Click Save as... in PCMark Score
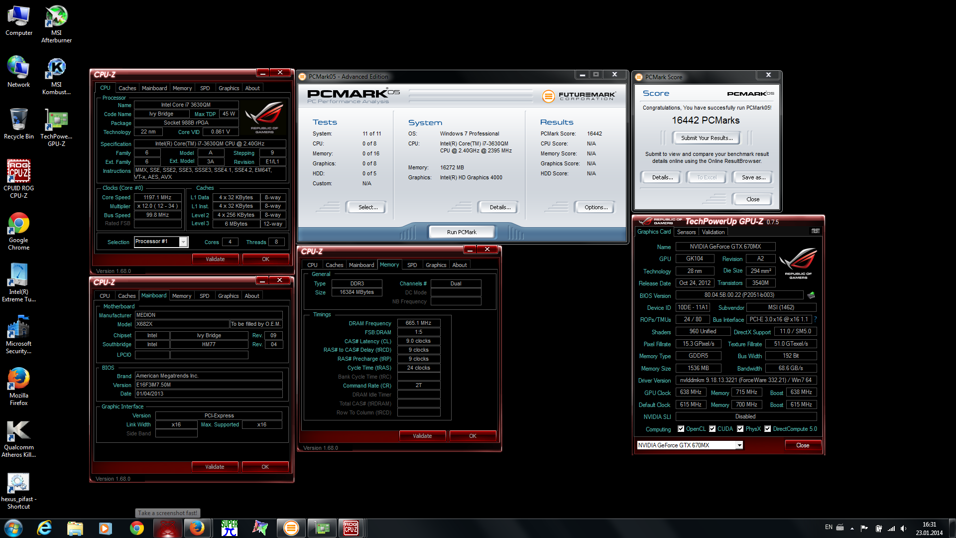Image resolution: width=956 pixels, height=538 pixels. pyautogui.click(x=753, y=177)
